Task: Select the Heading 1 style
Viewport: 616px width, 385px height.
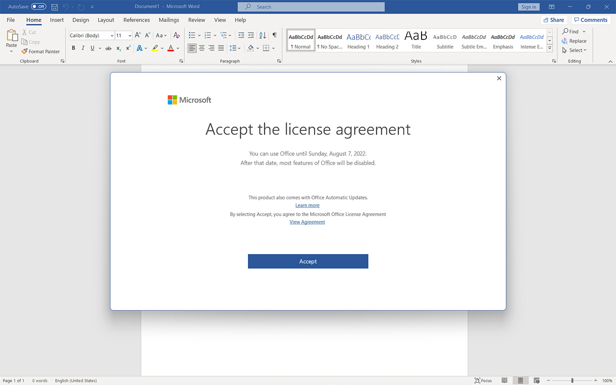Action: [x=359, y=40]
